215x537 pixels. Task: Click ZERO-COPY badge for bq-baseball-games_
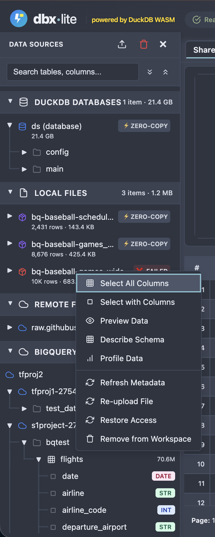pos(144,244)
